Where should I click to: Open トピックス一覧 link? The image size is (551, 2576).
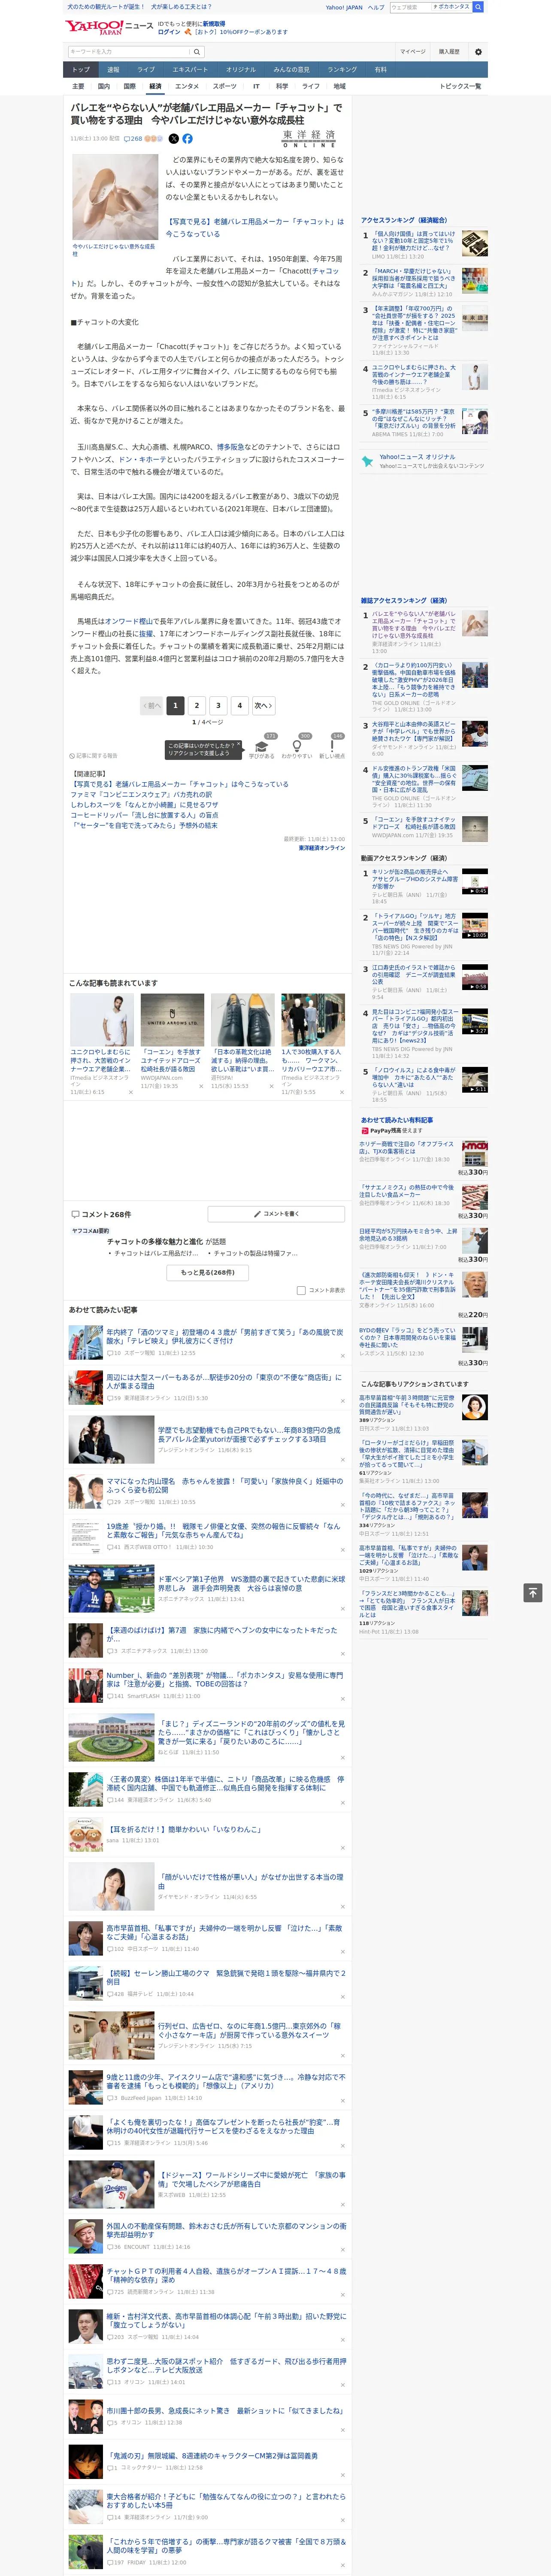460,86
